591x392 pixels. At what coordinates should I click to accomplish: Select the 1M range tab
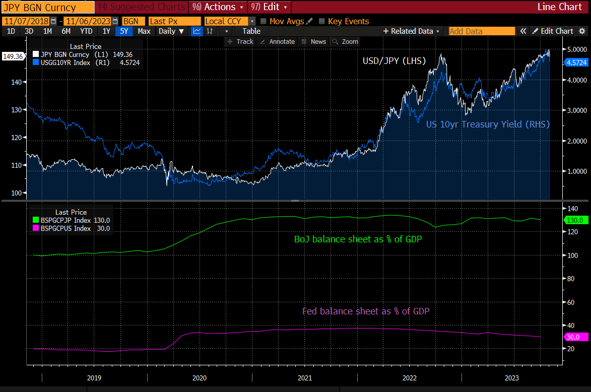pyautogui.click(x=47, y=31)
